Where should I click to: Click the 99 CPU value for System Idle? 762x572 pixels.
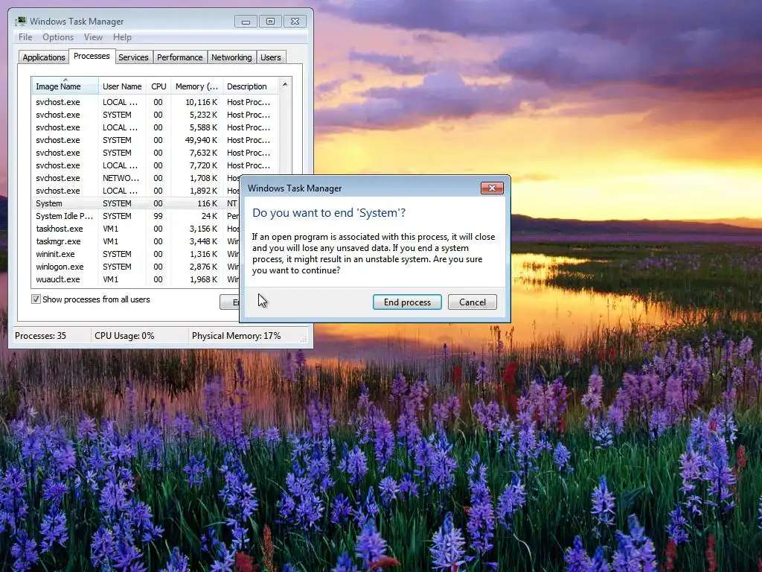158,216
